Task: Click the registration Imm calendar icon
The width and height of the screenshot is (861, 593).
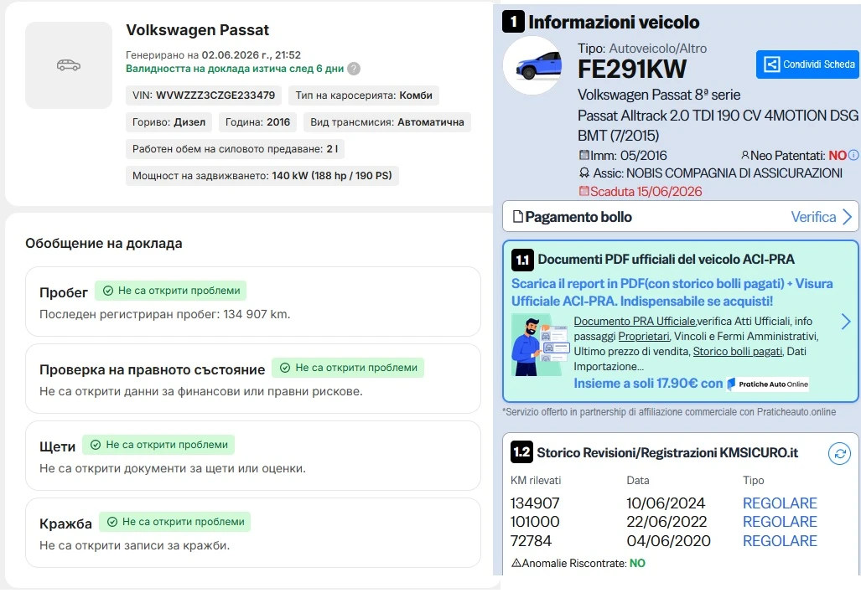Action: pos(584,155)
